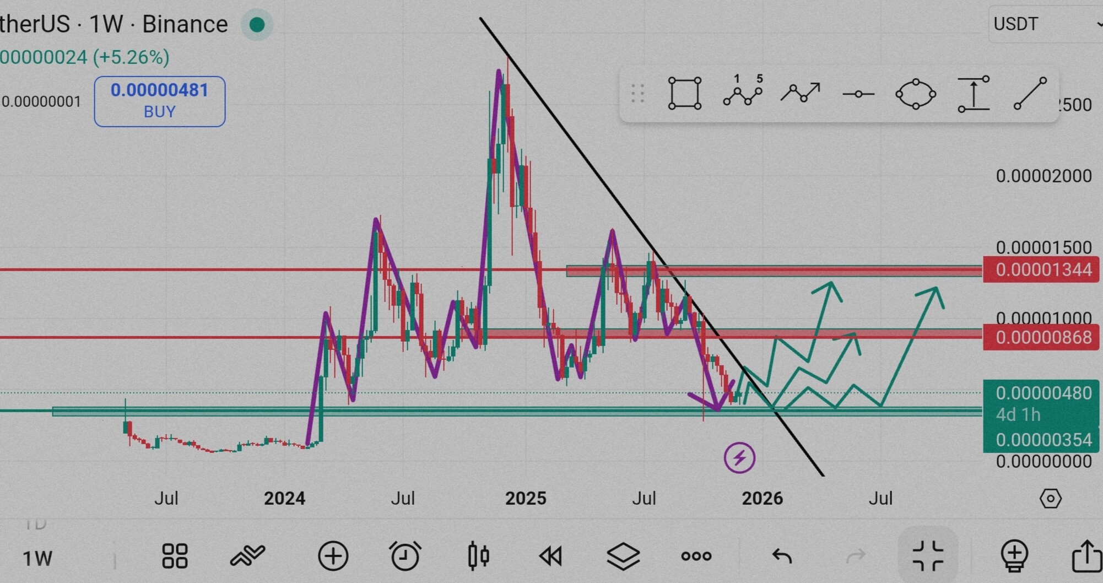Open the USDT currency dropdown

(x=1044, y=24)
